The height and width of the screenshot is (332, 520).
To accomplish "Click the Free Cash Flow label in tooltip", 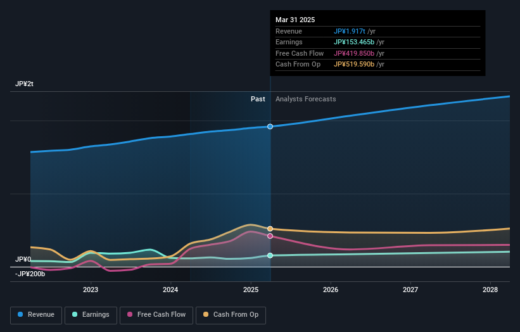I will point(300,53).
